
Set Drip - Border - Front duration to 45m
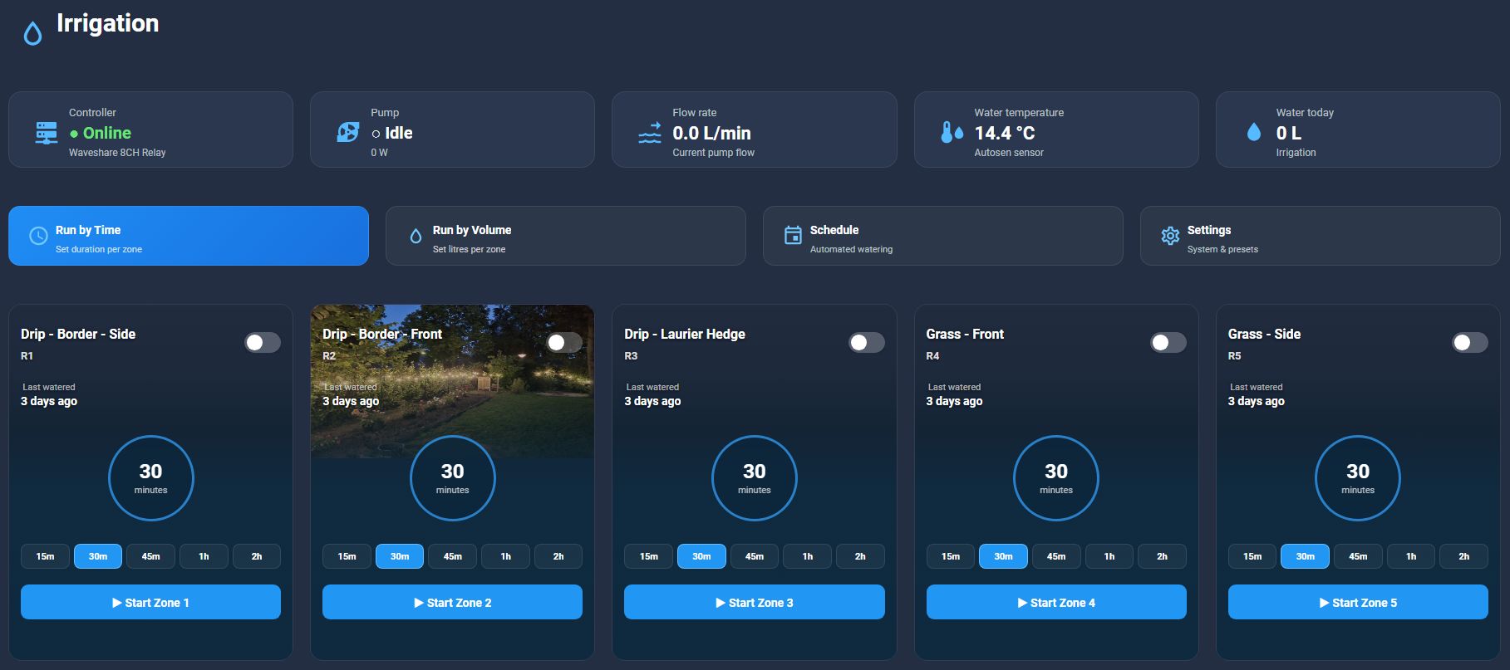453,556
